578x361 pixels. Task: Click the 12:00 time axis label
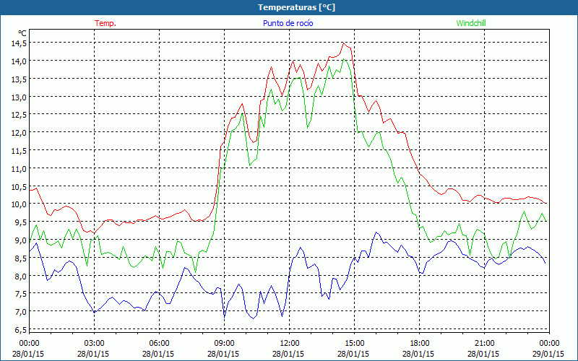[x=290, y=344]
